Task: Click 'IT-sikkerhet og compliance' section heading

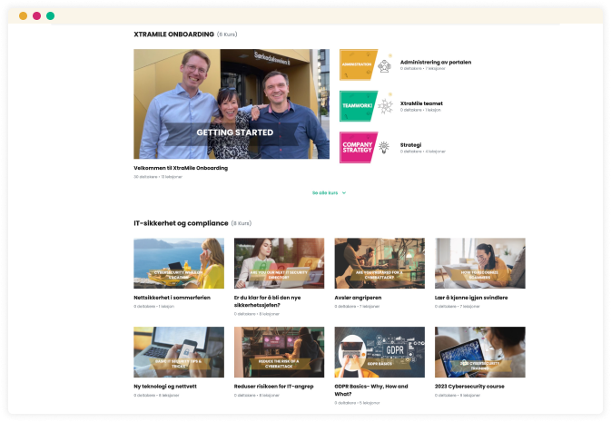Action: 181,223
